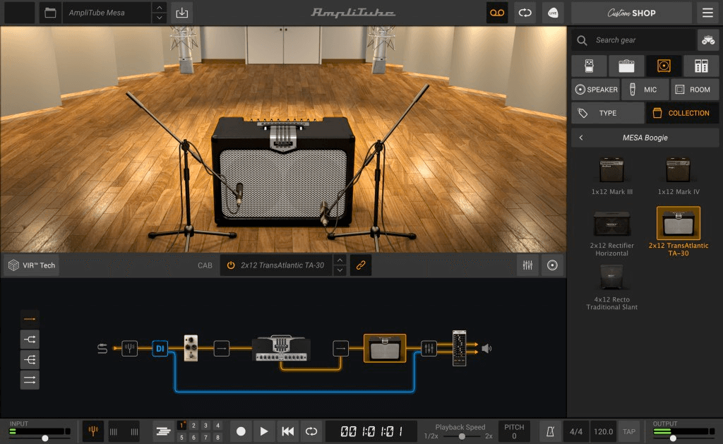
Task: Open the preset browser folder icon
Action: pyautogui.click(x=50, y=13)
